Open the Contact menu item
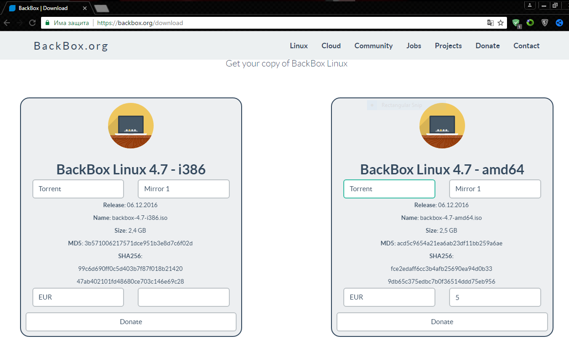Screen dimensions: 569x351 pos(526,46)
